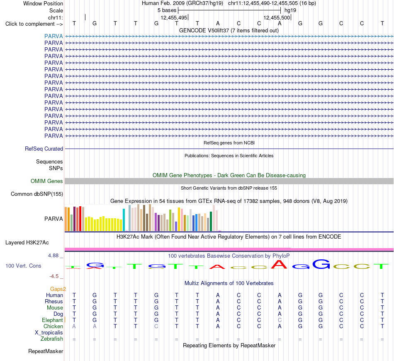Click the light-blue highlighted PARVA transcript label

point(54,36)
